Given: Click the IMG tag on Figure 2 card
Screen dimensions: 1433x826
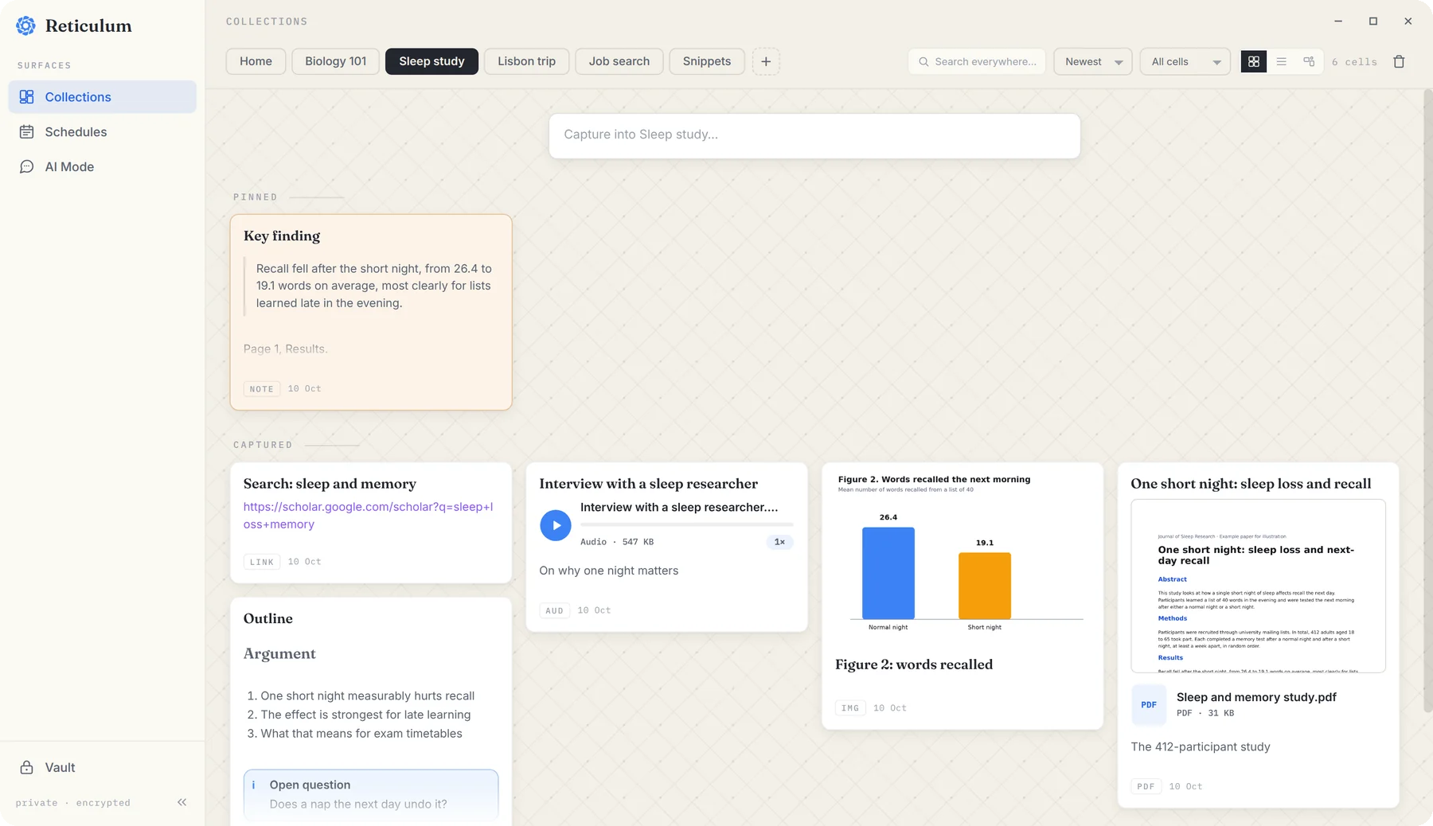Looking at the screenshot, I should coord(850,708).
